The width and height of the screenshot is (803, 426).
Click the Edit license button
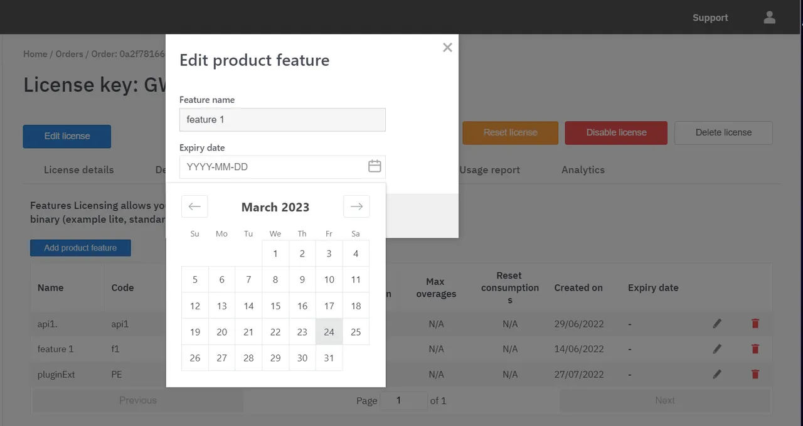(x=66, y=136)
